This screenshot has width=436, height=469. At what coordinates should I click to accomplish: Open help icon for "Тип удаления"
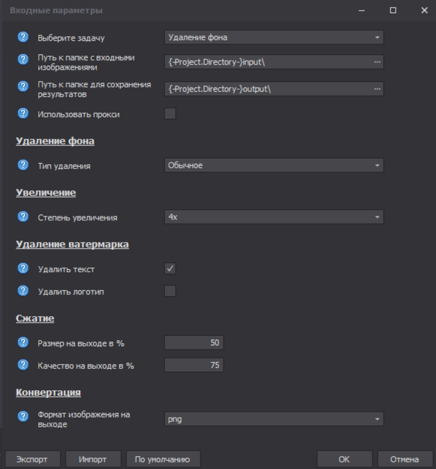tap(23, 165)
